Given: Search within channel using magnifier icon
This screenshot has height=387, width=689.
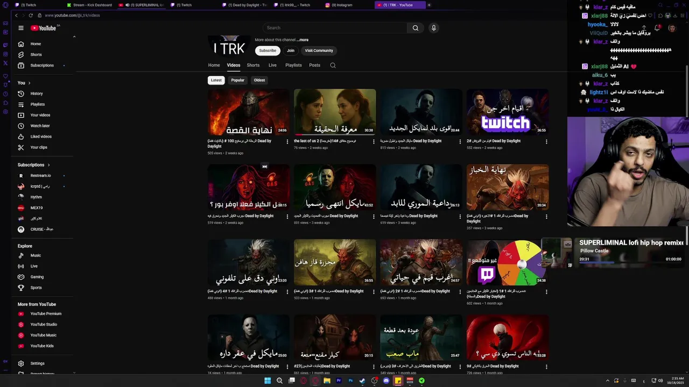Looking at the screenshot, I should click(x=333, y=66).
